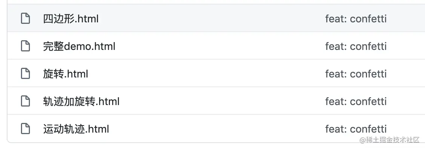Click the file icon beside 旋转.html

tap(25, 74)
